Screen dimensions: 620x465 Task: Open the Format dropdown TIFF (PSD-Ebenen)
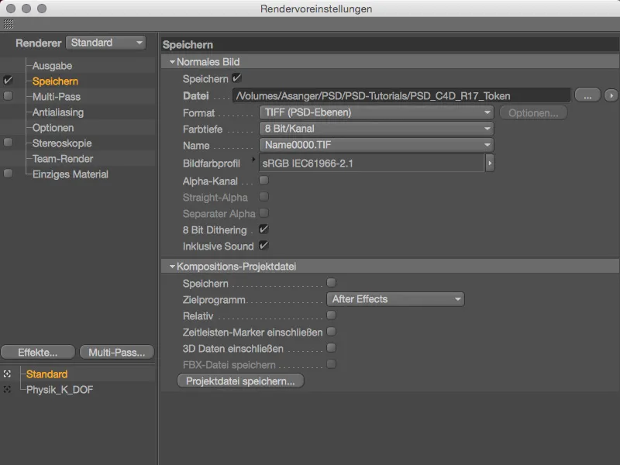[x=377, y=112]
